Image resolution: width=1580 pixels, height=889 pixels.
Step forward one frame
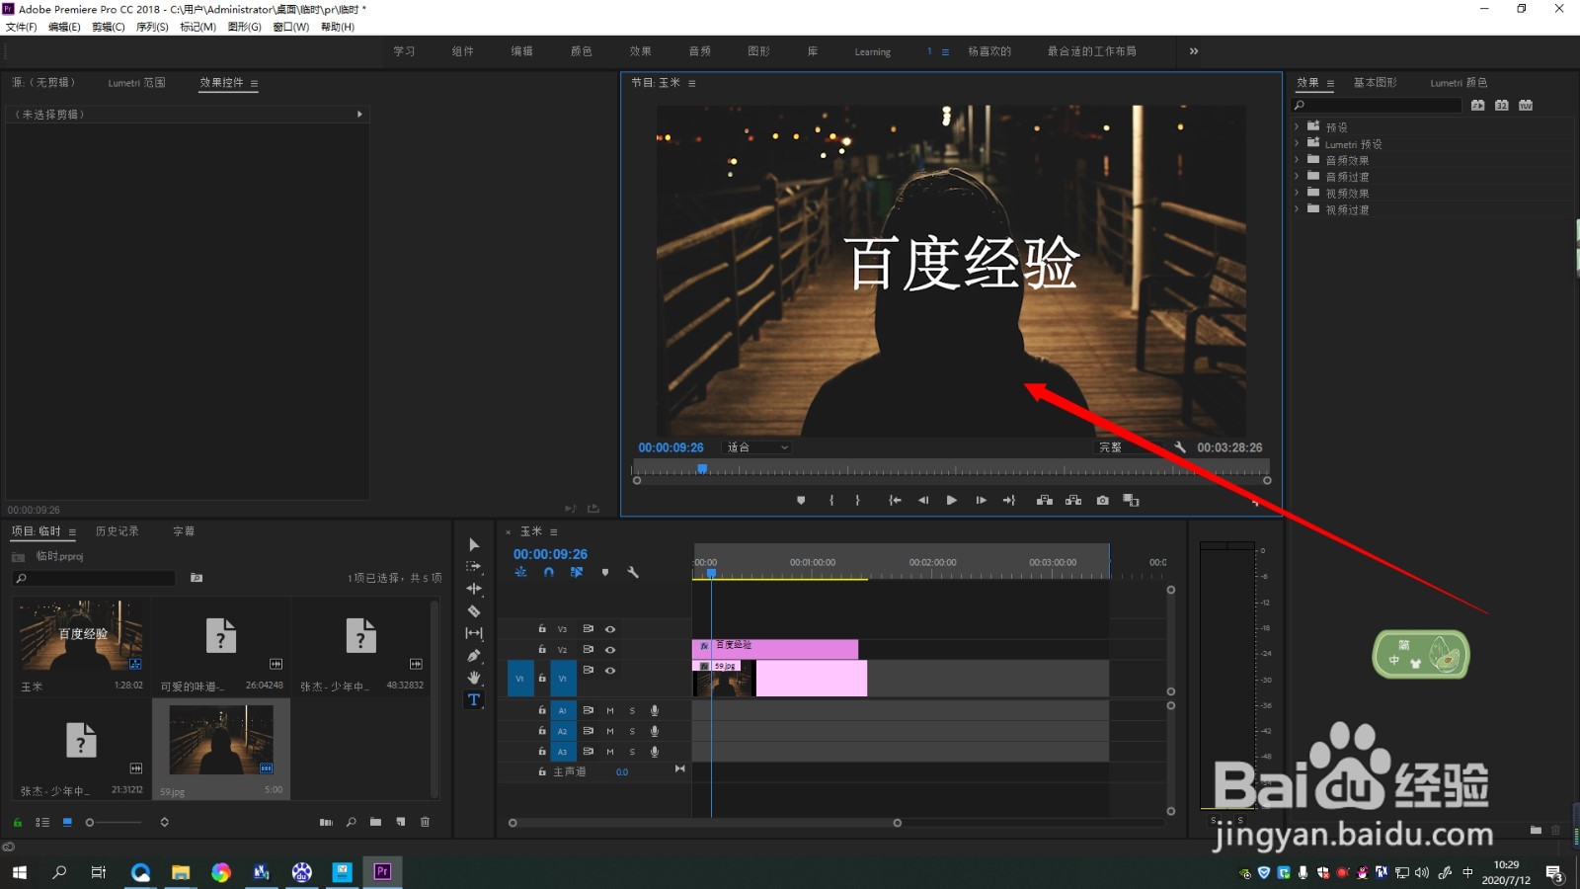point(981,501)
